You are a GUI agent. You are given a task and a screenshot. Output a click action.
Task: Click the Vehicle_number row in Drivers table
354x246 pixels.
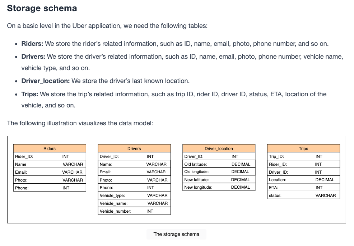tap(134, 211)
